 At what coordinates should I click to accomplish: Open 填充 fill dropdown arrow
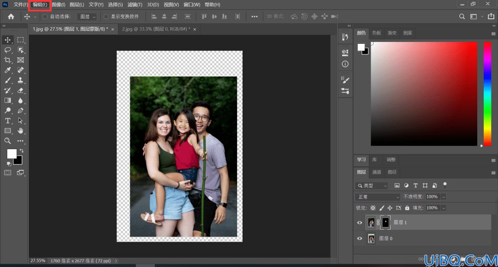(x=444, y=208)
